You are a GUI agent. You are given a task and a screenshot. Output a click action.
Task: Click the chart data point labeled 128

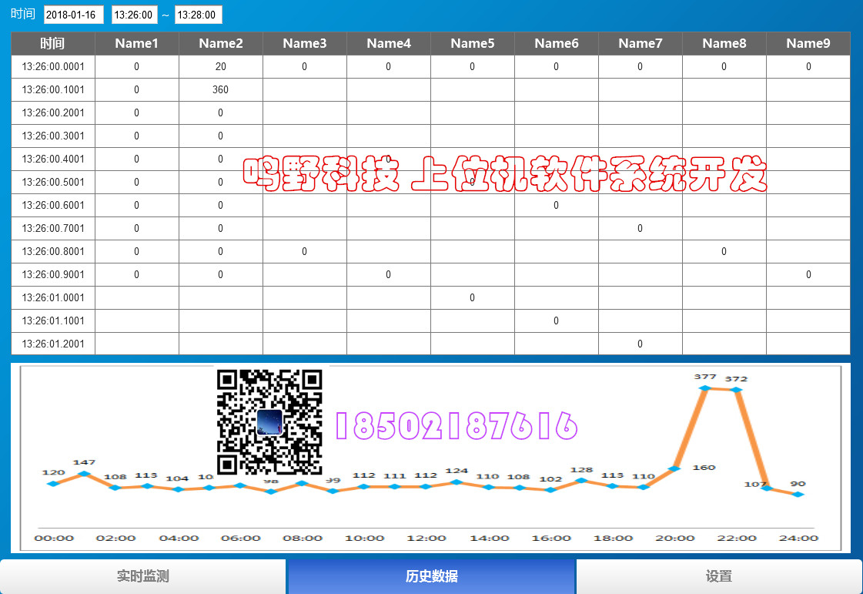[581, 481]
